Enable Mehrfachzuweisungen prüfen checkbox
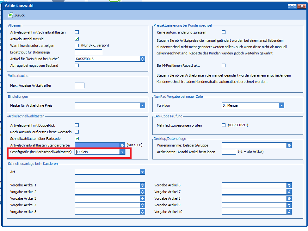The width and height of the screenshot is (308, 231). [x=224, y=125]
